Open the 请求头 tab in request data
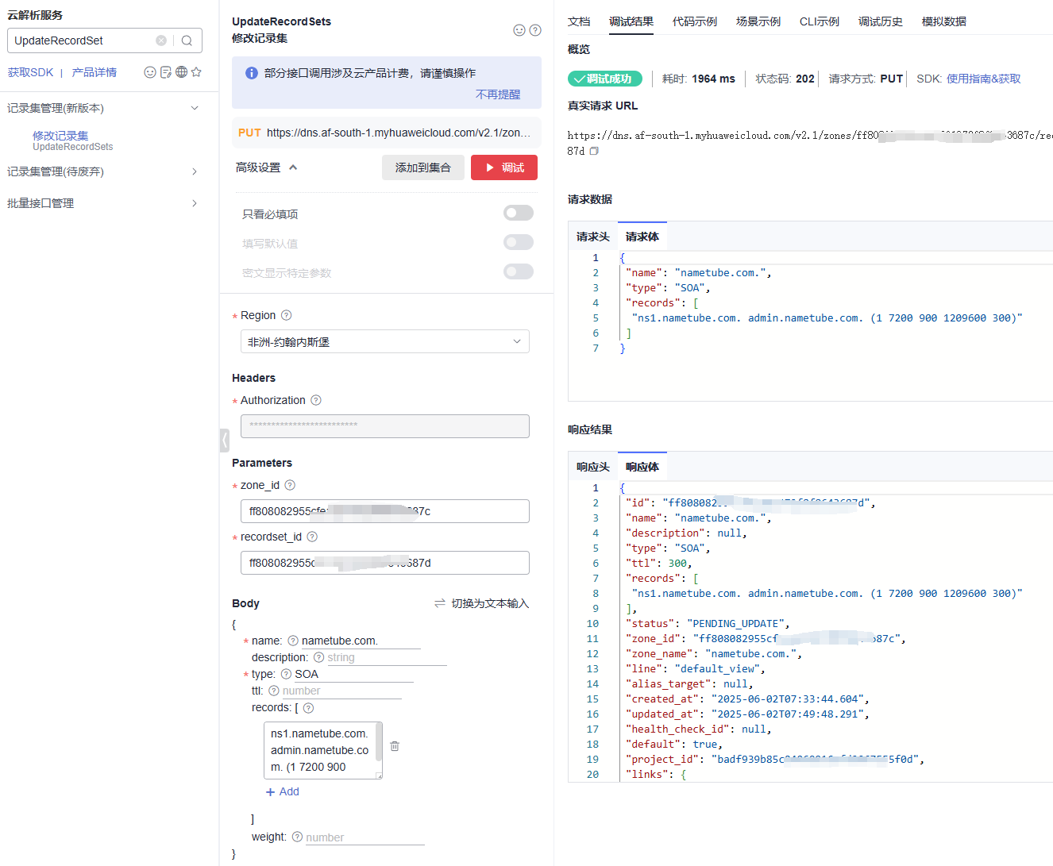Image resolution: width=1053 pixels, height=866 pixels. [592, 237]
